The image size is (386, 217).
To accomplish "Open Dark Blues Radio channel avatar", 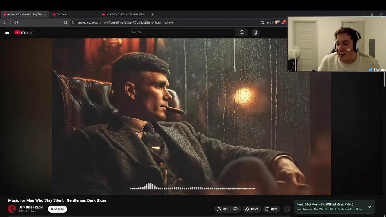I will pos(12,209).
